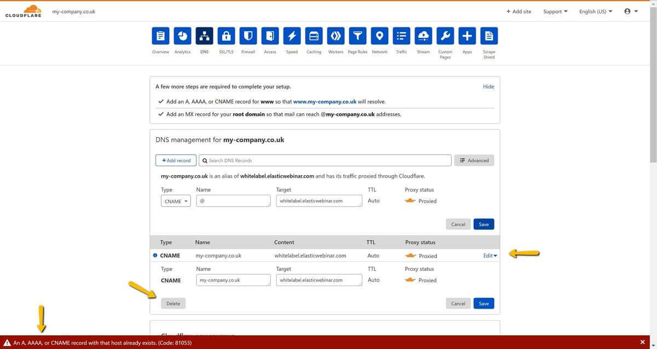Open the CNAME record type dropdown
657x349 pixels.
point(176,201)
